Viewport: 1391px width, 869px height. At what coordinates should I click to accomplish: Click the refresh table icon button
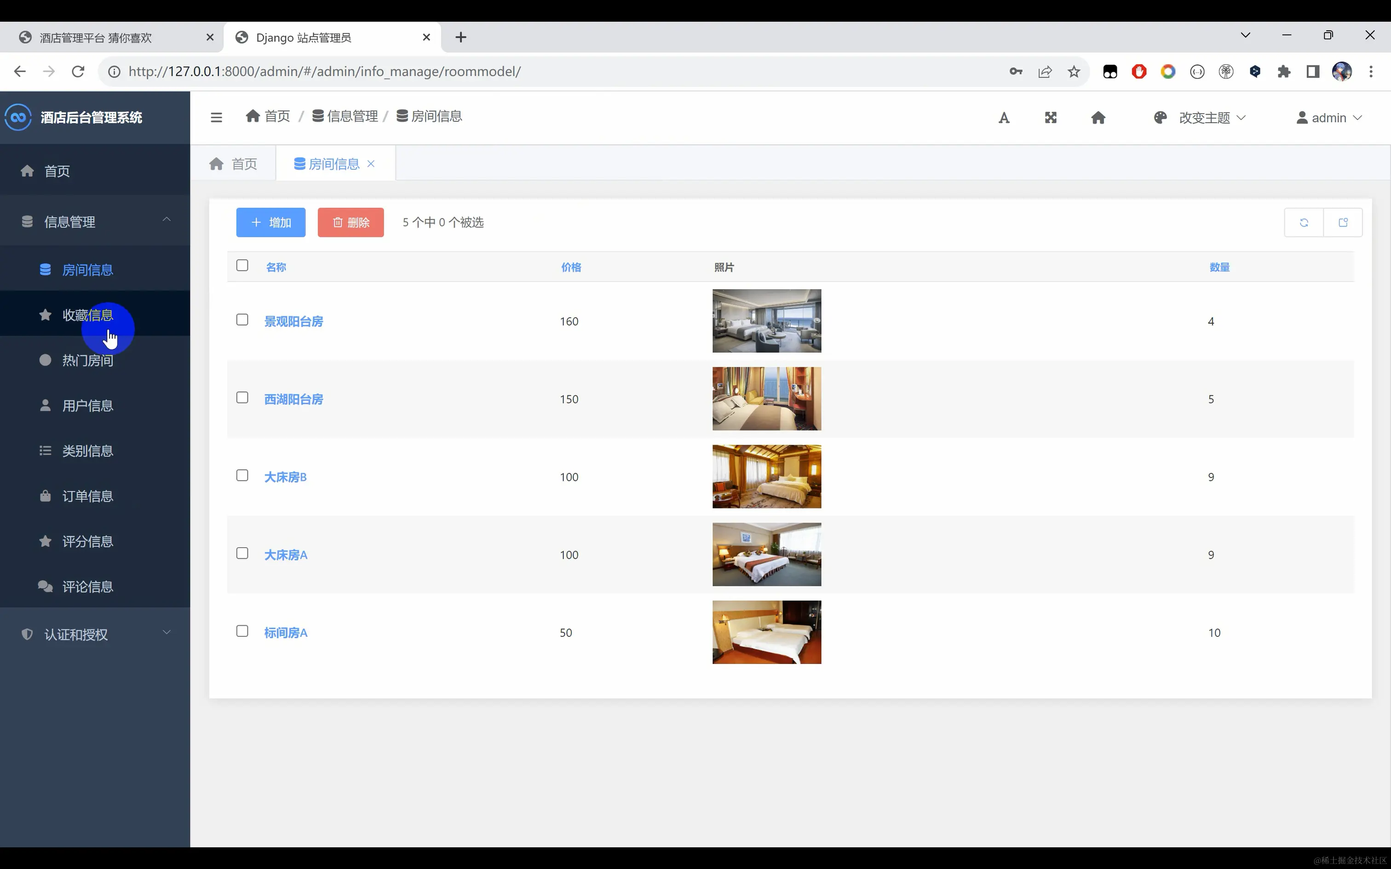click(1304, 223)
